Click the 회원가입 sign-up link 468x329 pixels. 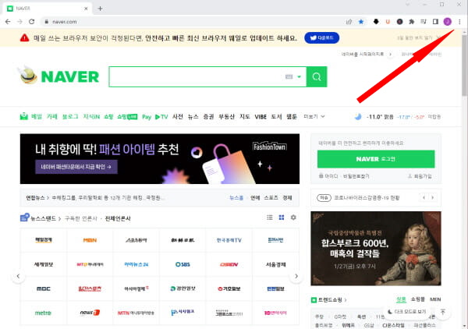coord(420,176)
